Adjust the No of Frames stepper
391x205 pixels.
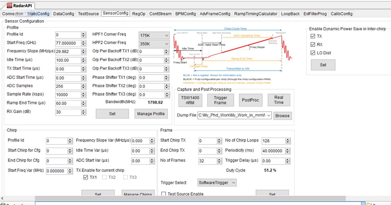[x=219, y=161]
